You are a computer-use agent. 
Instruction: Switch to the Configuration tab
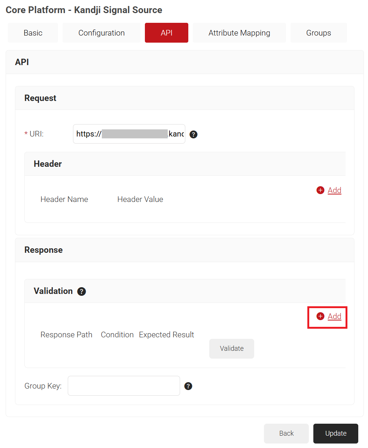(x=101, y=33)
